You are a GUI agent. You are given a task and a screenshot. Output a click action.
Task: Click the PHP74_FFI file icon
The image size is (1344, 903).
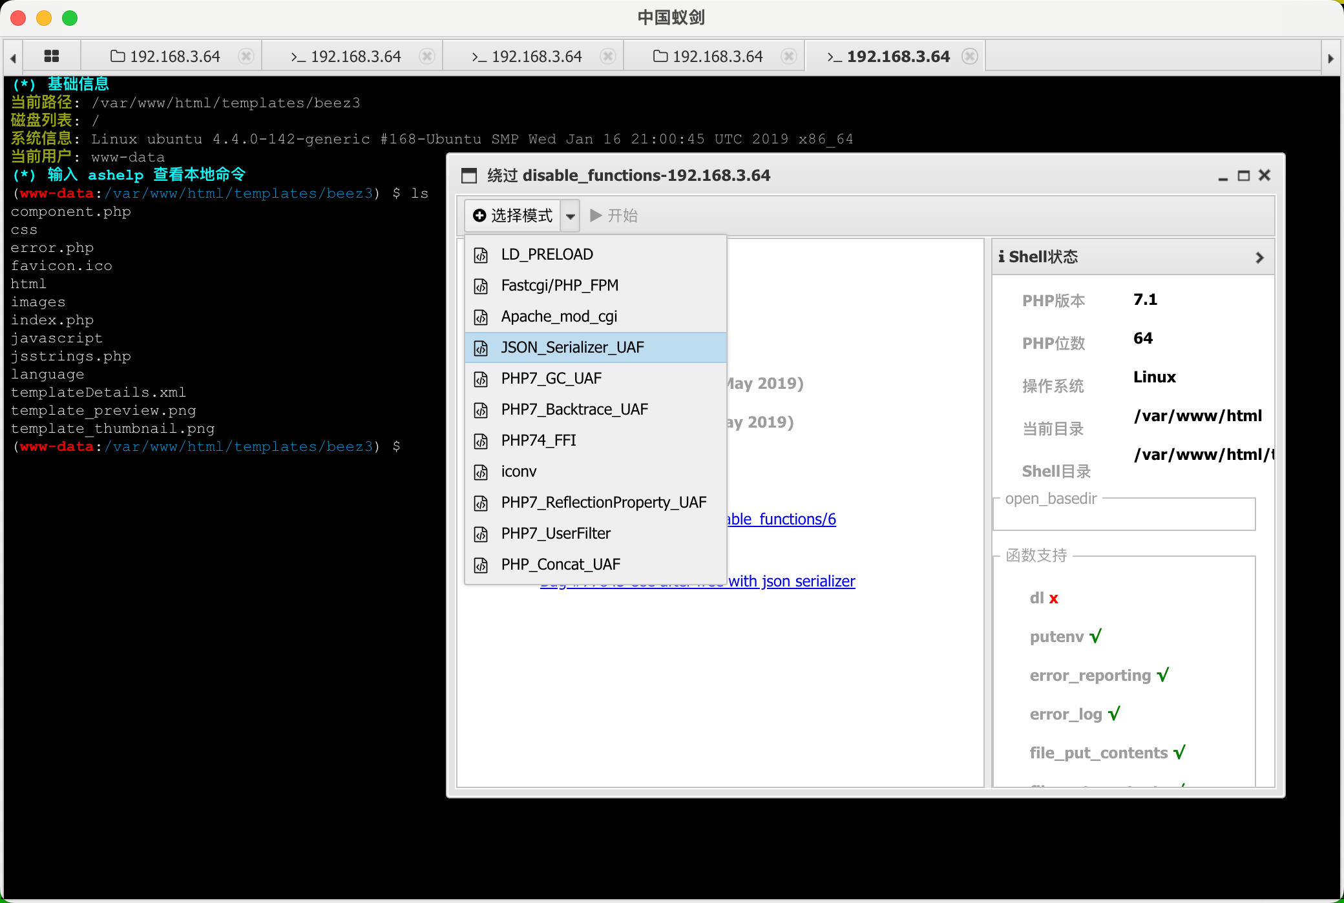pos(481,441)
